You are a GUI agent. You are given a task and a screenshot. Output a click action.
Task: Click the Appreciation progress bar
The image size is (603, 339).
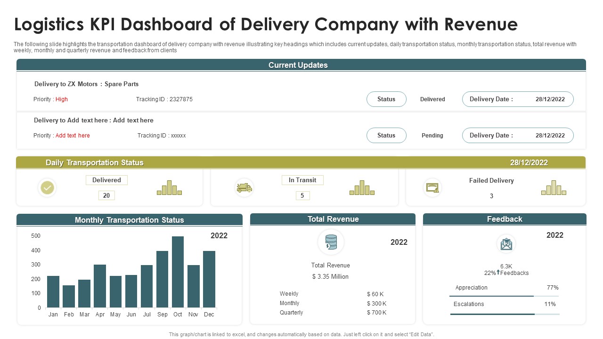pyautogui.click(x=504, y=296)
